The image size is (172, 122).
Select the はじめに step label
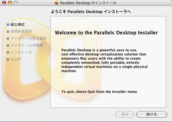tap(18, 24)
